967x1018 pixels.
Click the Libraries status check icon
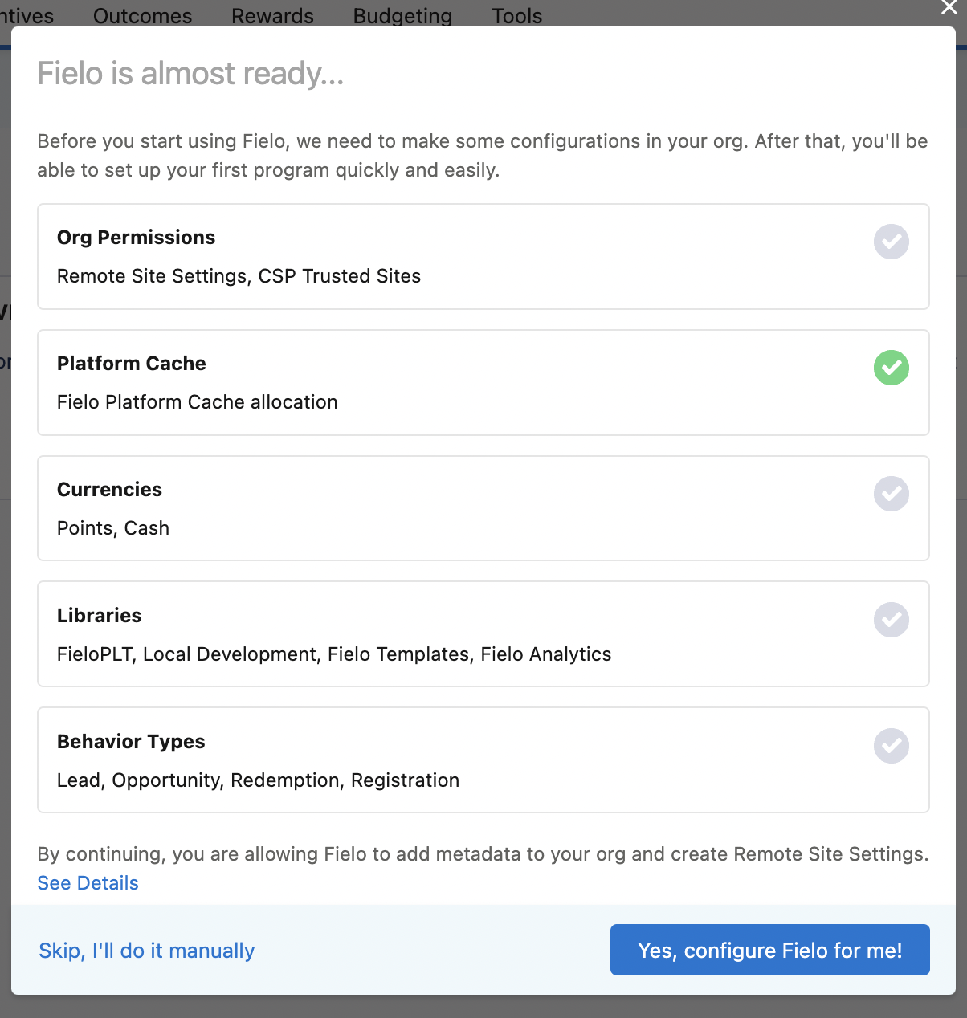pyautogui.click(x=892, y=620)
